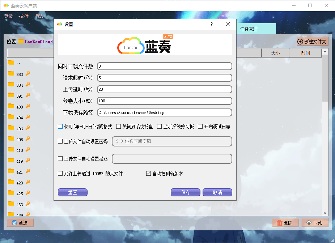The image size is (335, 243).
Task: Allow 允许上传超过 100MB 的大文件 checkbox
Action: pos(60,173)
